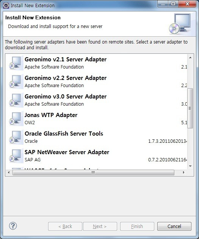Click the horizontal scrollbar left arrow

(9, 173)
